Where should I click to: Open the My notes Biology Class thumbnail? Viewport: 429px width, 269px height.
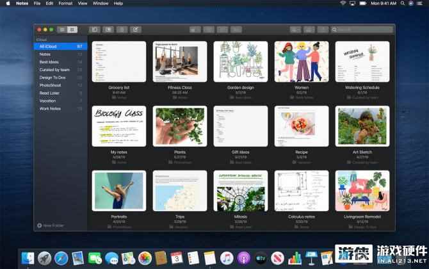coord(119,126)
